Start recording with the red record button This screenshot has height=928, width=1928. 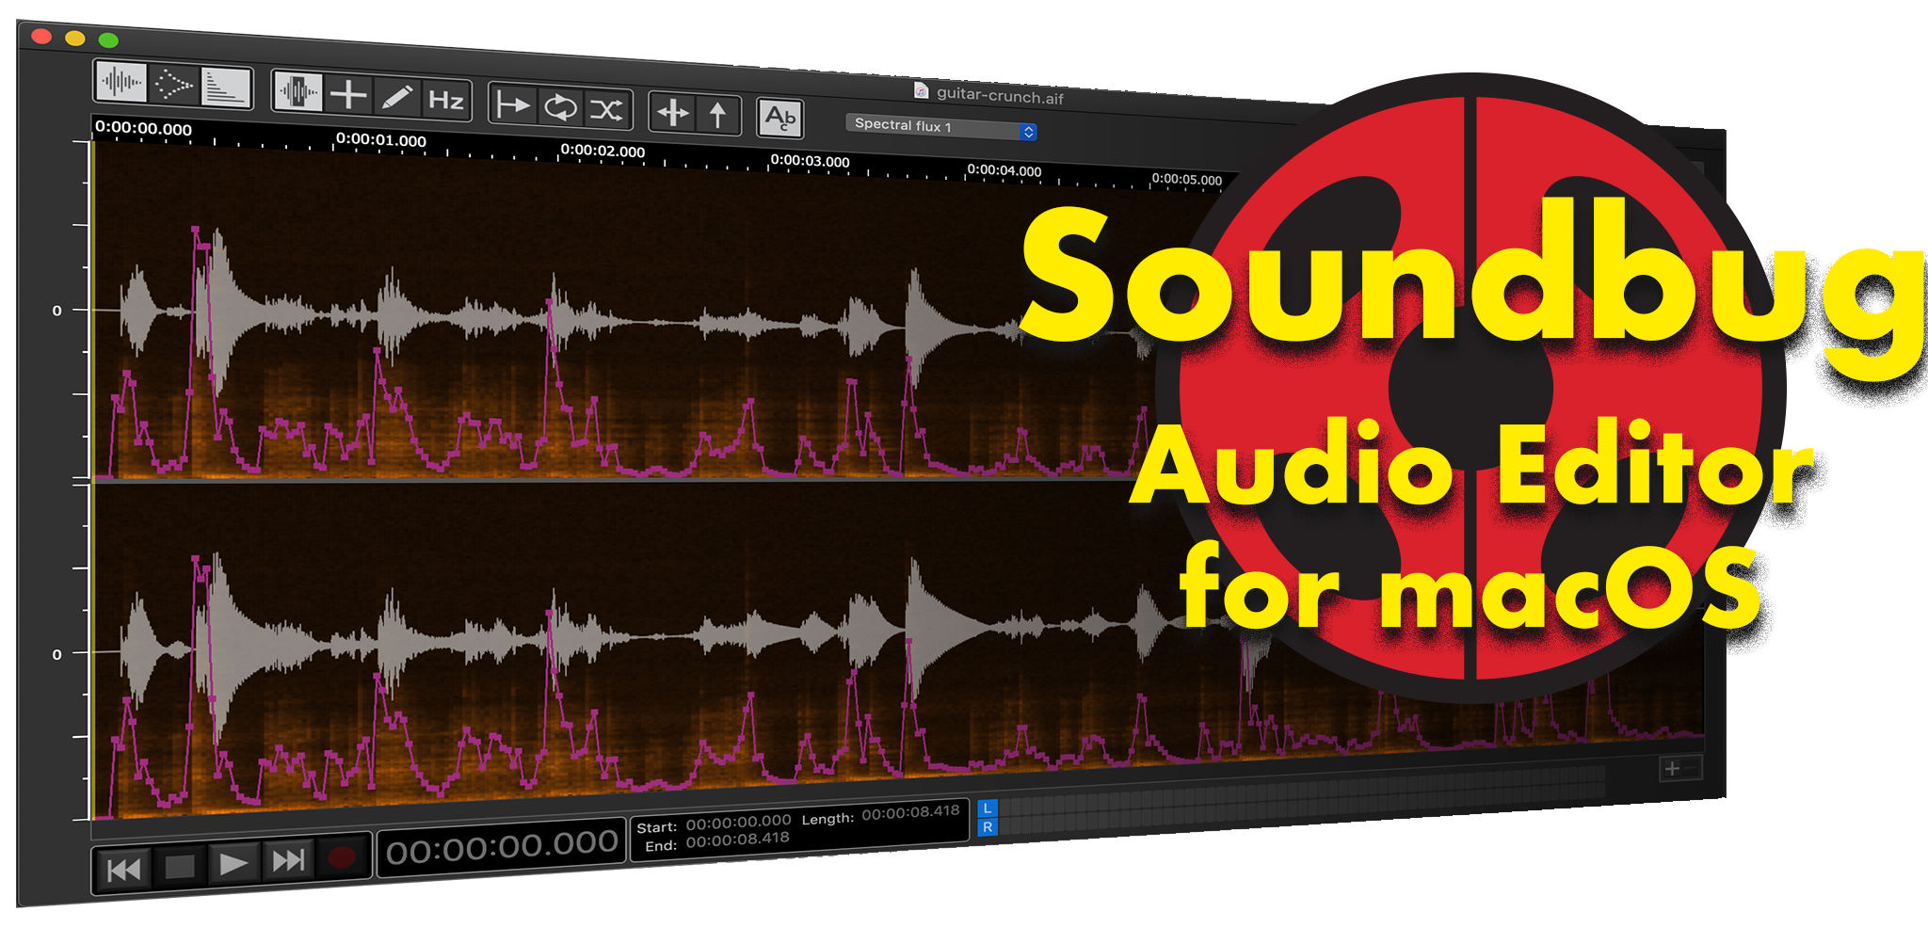[x=341, y=856]
